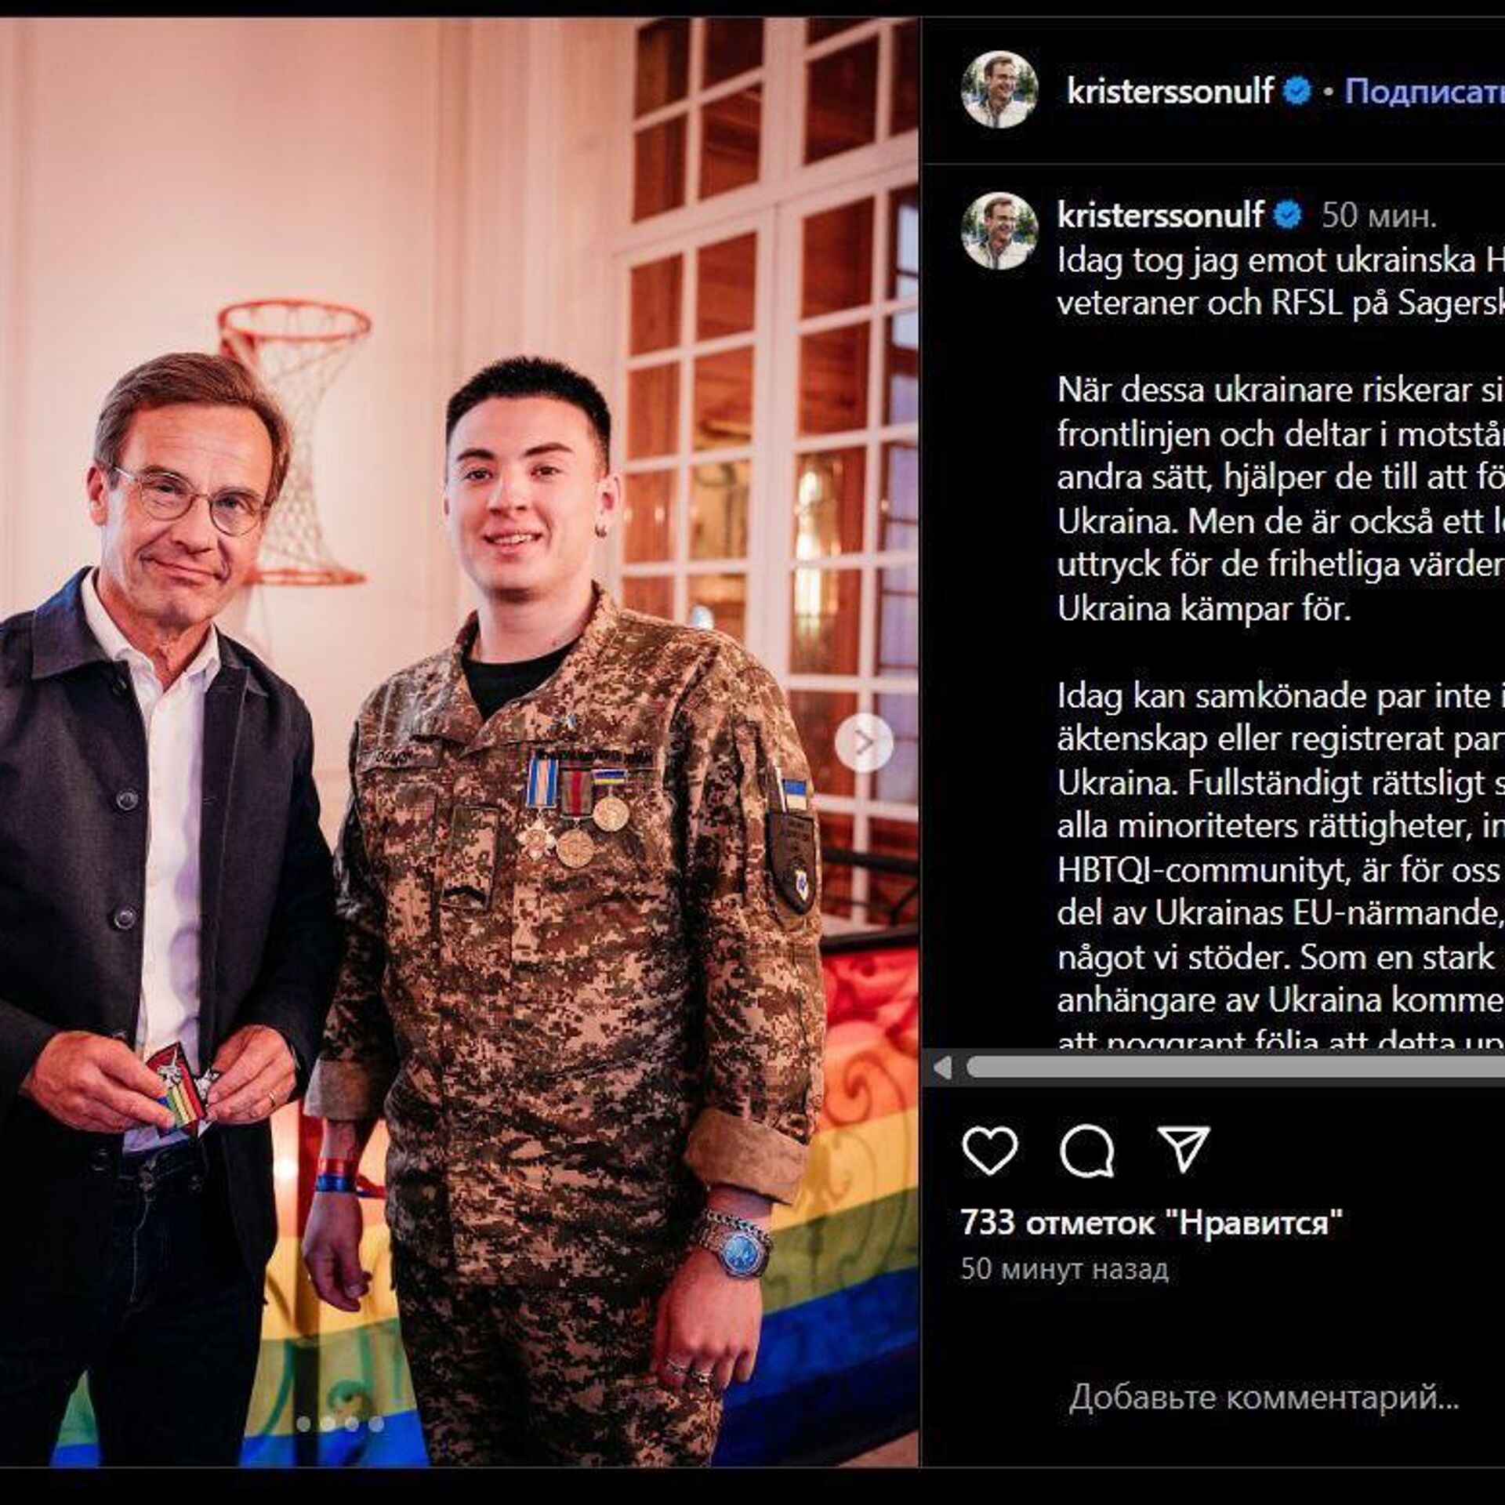Share the post using the paper plane icon
The width and height of the screenshot is (1505, 1505).
tap(1184, 1149)
